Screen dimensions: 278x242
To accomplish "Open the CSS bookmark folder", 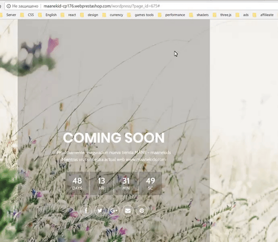I will click(x=27, y=15).
